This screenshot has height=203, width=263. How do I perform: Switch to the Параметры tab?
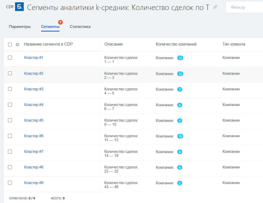20,27
